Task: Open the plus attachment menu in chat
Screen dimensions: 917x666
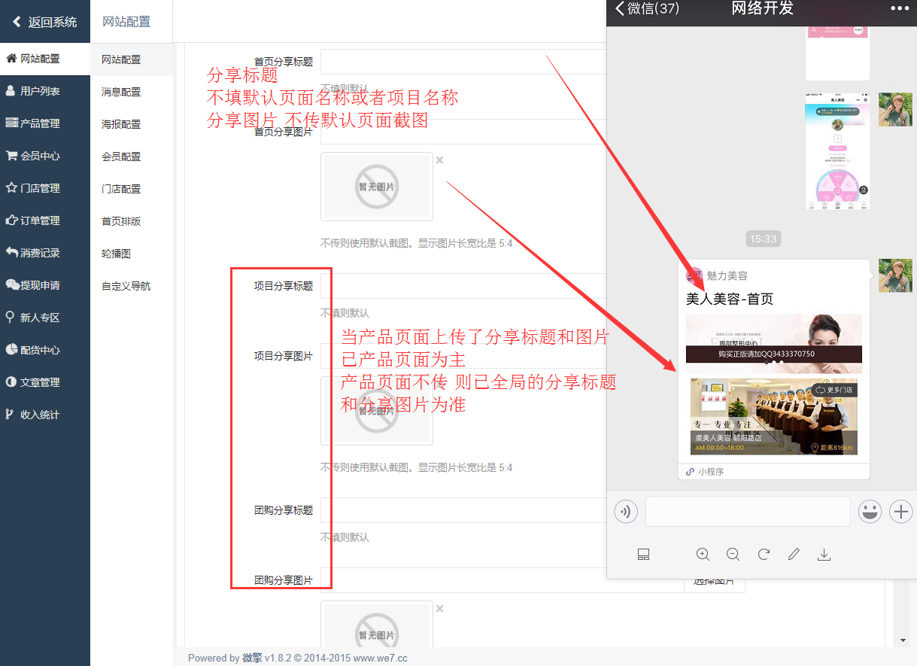Action: point(900,512)
